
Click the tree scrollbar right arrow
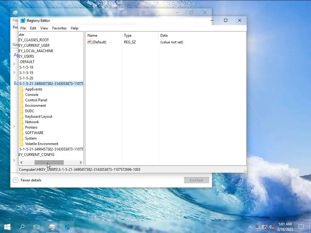coord(80,163)
